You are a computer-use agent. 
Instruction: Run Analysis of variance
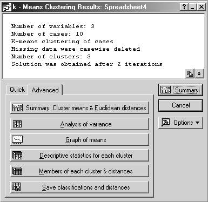coord(79,124)
